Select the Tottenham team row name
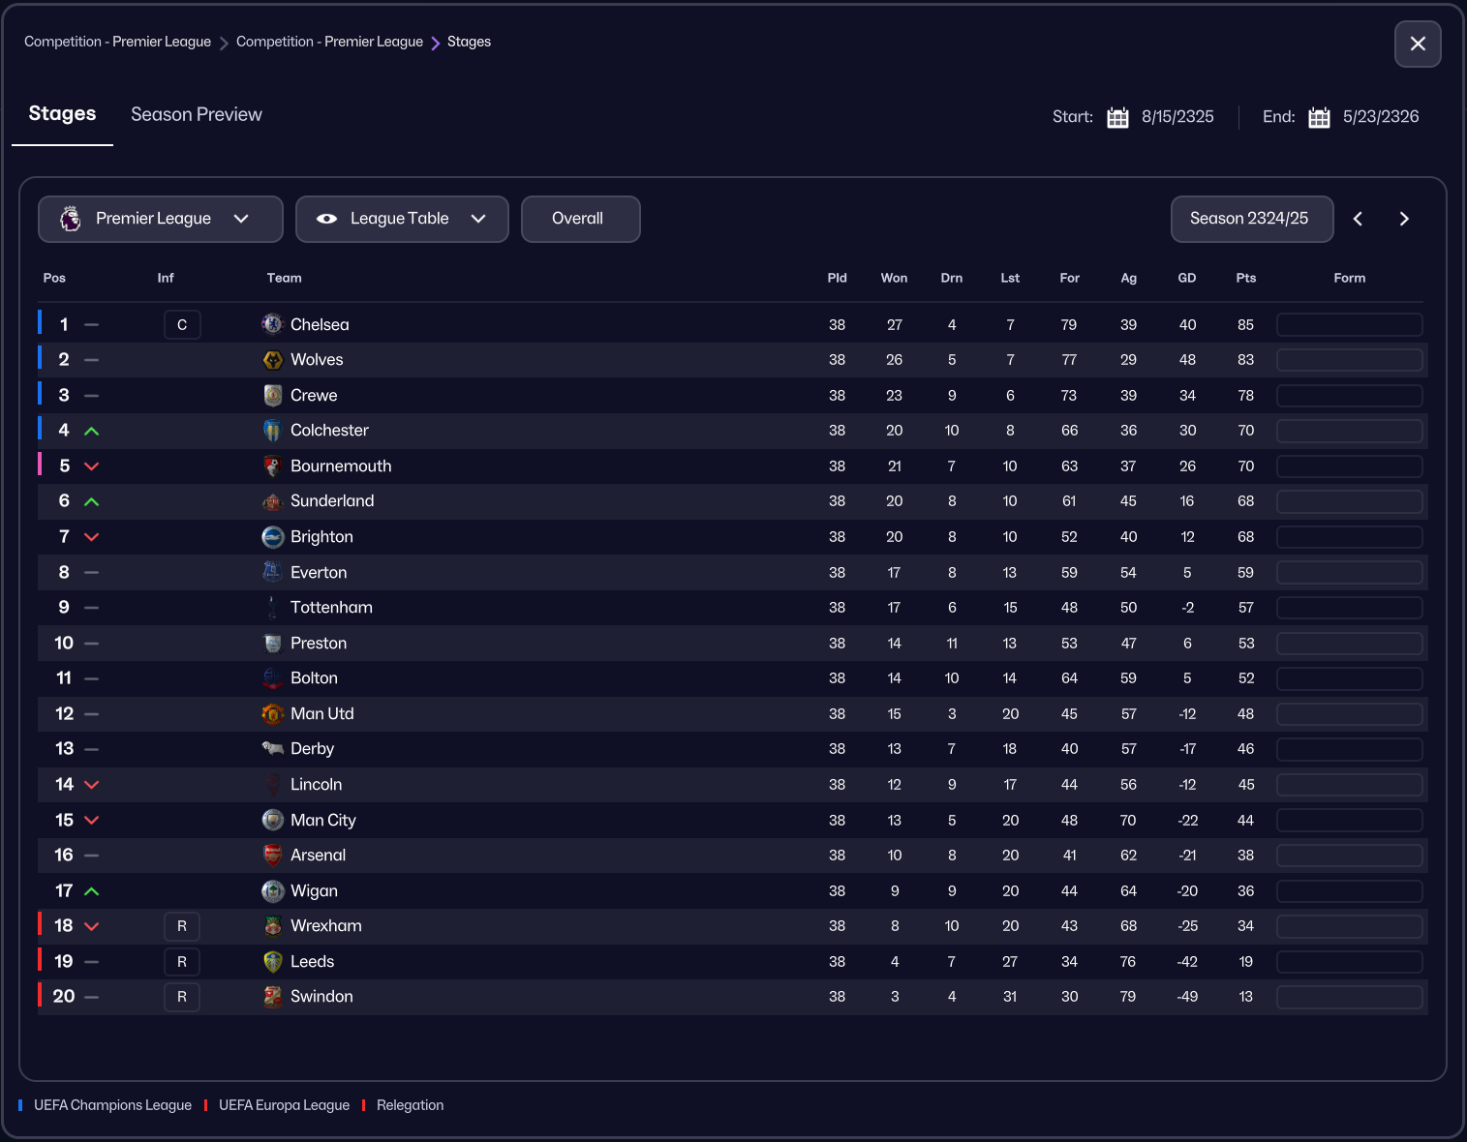 coord(331,608)
